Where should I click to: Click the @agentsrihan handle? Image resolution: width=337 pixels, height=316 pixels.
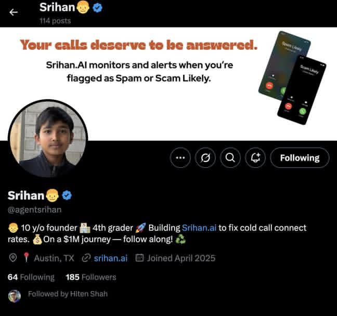tap(35, 209)
